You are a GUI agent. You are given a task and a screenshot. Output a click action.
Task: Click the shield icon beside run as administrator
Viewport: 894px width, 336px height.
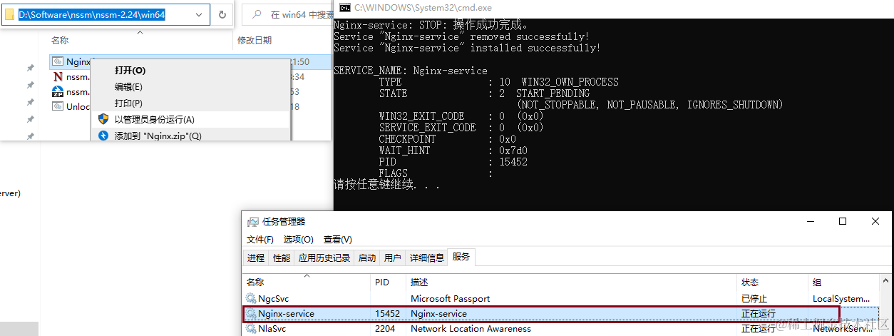(x=103, y=119)
